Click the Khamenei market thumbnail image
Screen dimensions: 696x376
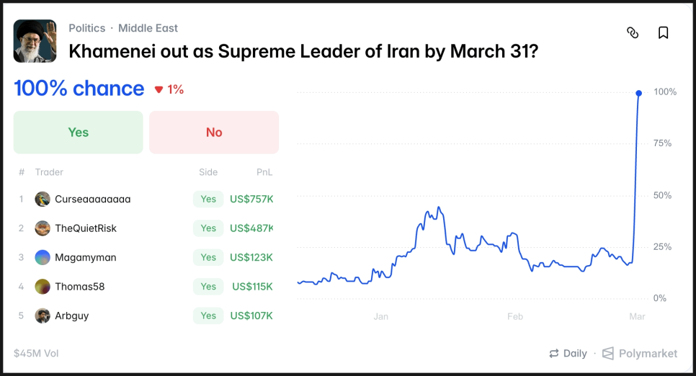(35, 40)
